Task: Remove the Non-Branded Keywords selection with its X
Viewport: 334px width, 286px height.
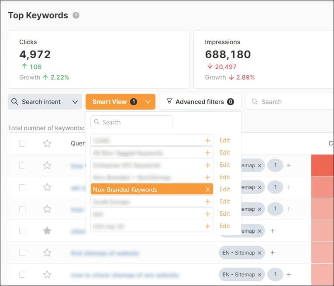Action: pyautogui.click(x=208, y=190)
